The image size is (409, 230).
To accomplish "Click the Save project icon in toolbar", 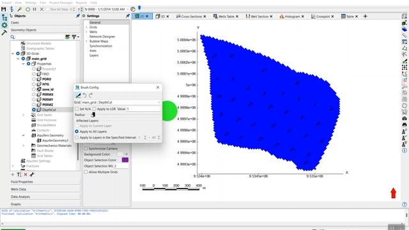I will click(4, 9).
